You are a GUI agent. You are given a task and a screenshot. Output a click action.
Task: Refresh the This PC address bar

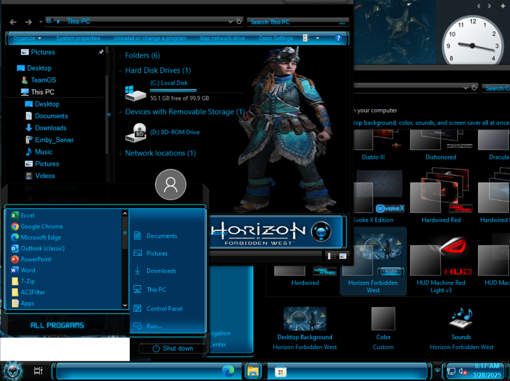click(x=239, y=22)
